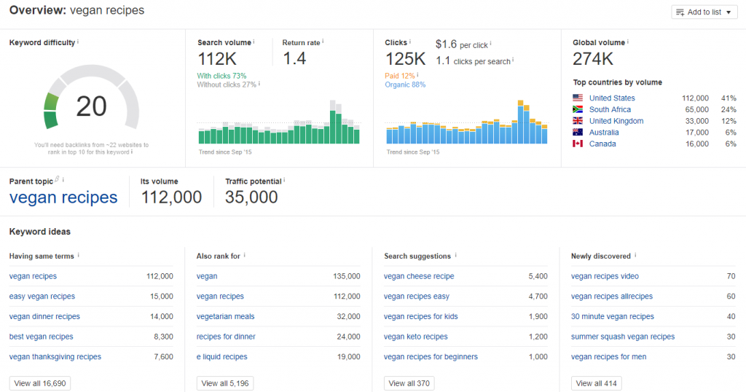Click View all 5,196 button
This screenshot has width=746, height=392.
click(225, 383)
